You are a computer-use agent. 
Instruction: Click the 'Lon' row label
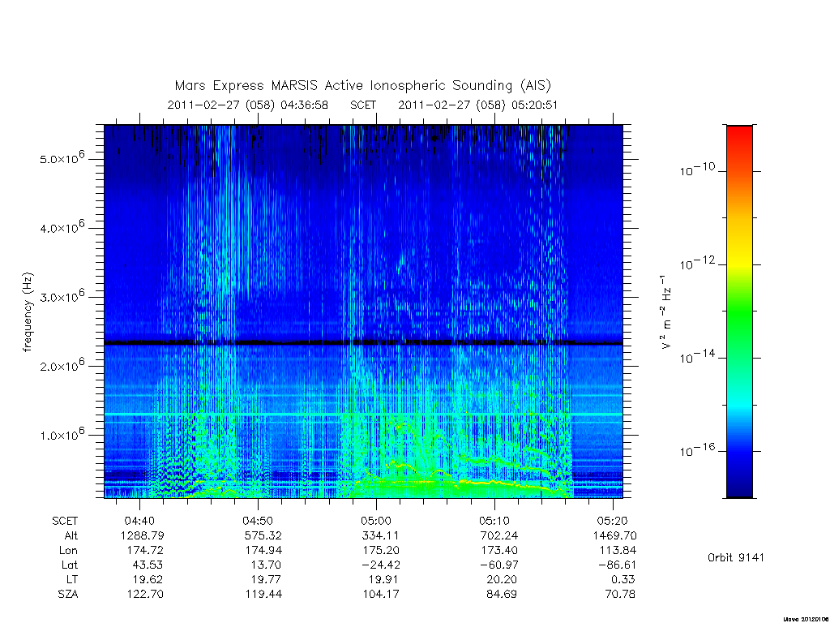[x=68, y=550]
